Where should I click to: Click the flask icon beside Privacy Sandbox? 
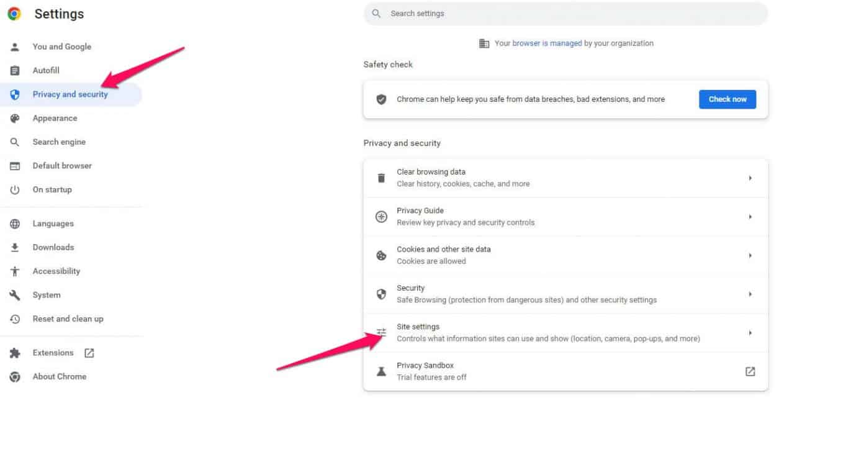(380, 371)
